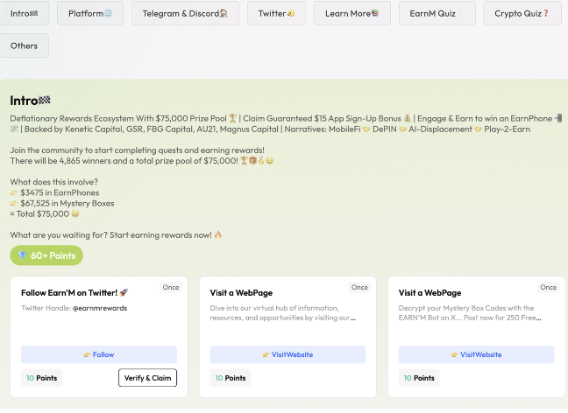This screenshot has width=568, height=413.
Task: Click the gem icon in the 60+ Points badge
Action: (x=22, y=255)
